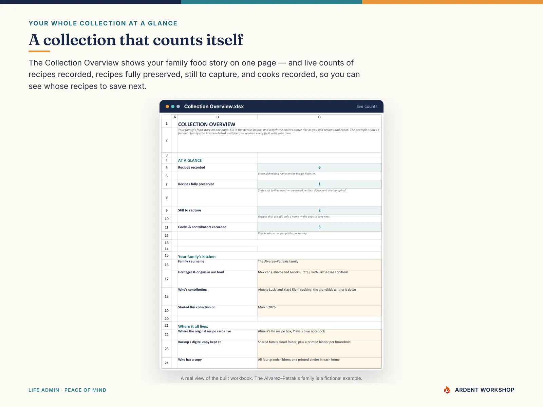The width and height of the screenshot is (543, 407).
Task: Select Cooks & contributors recorded value cell
Action: coord(319,227)
